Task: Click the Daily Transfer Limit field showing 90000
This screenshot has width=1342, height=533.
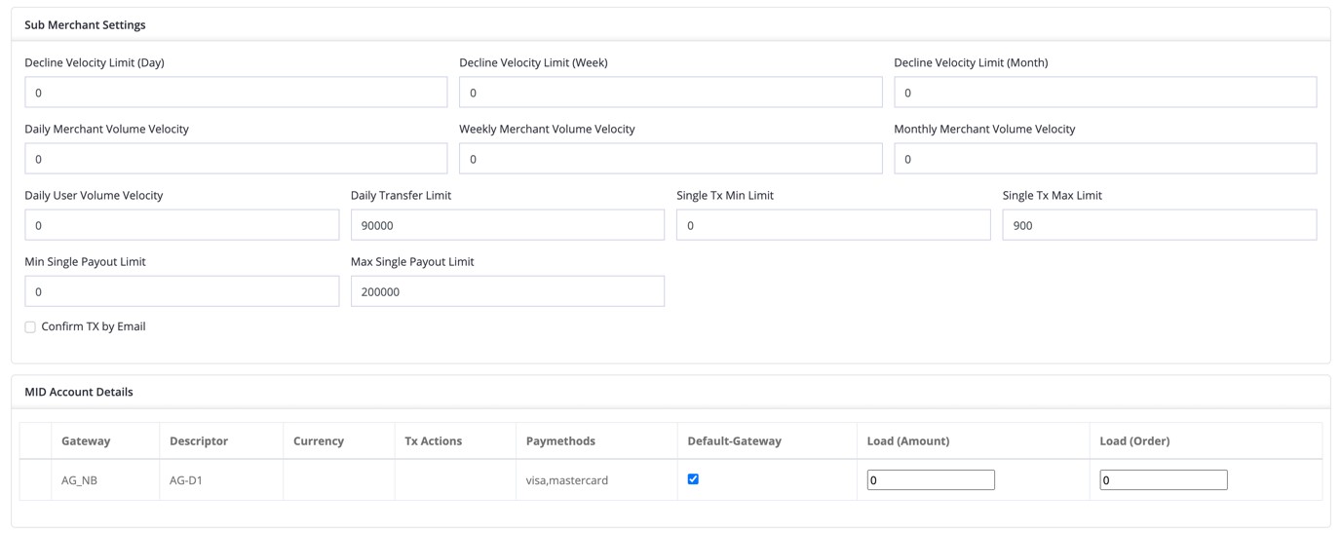Action: [507, 225]
